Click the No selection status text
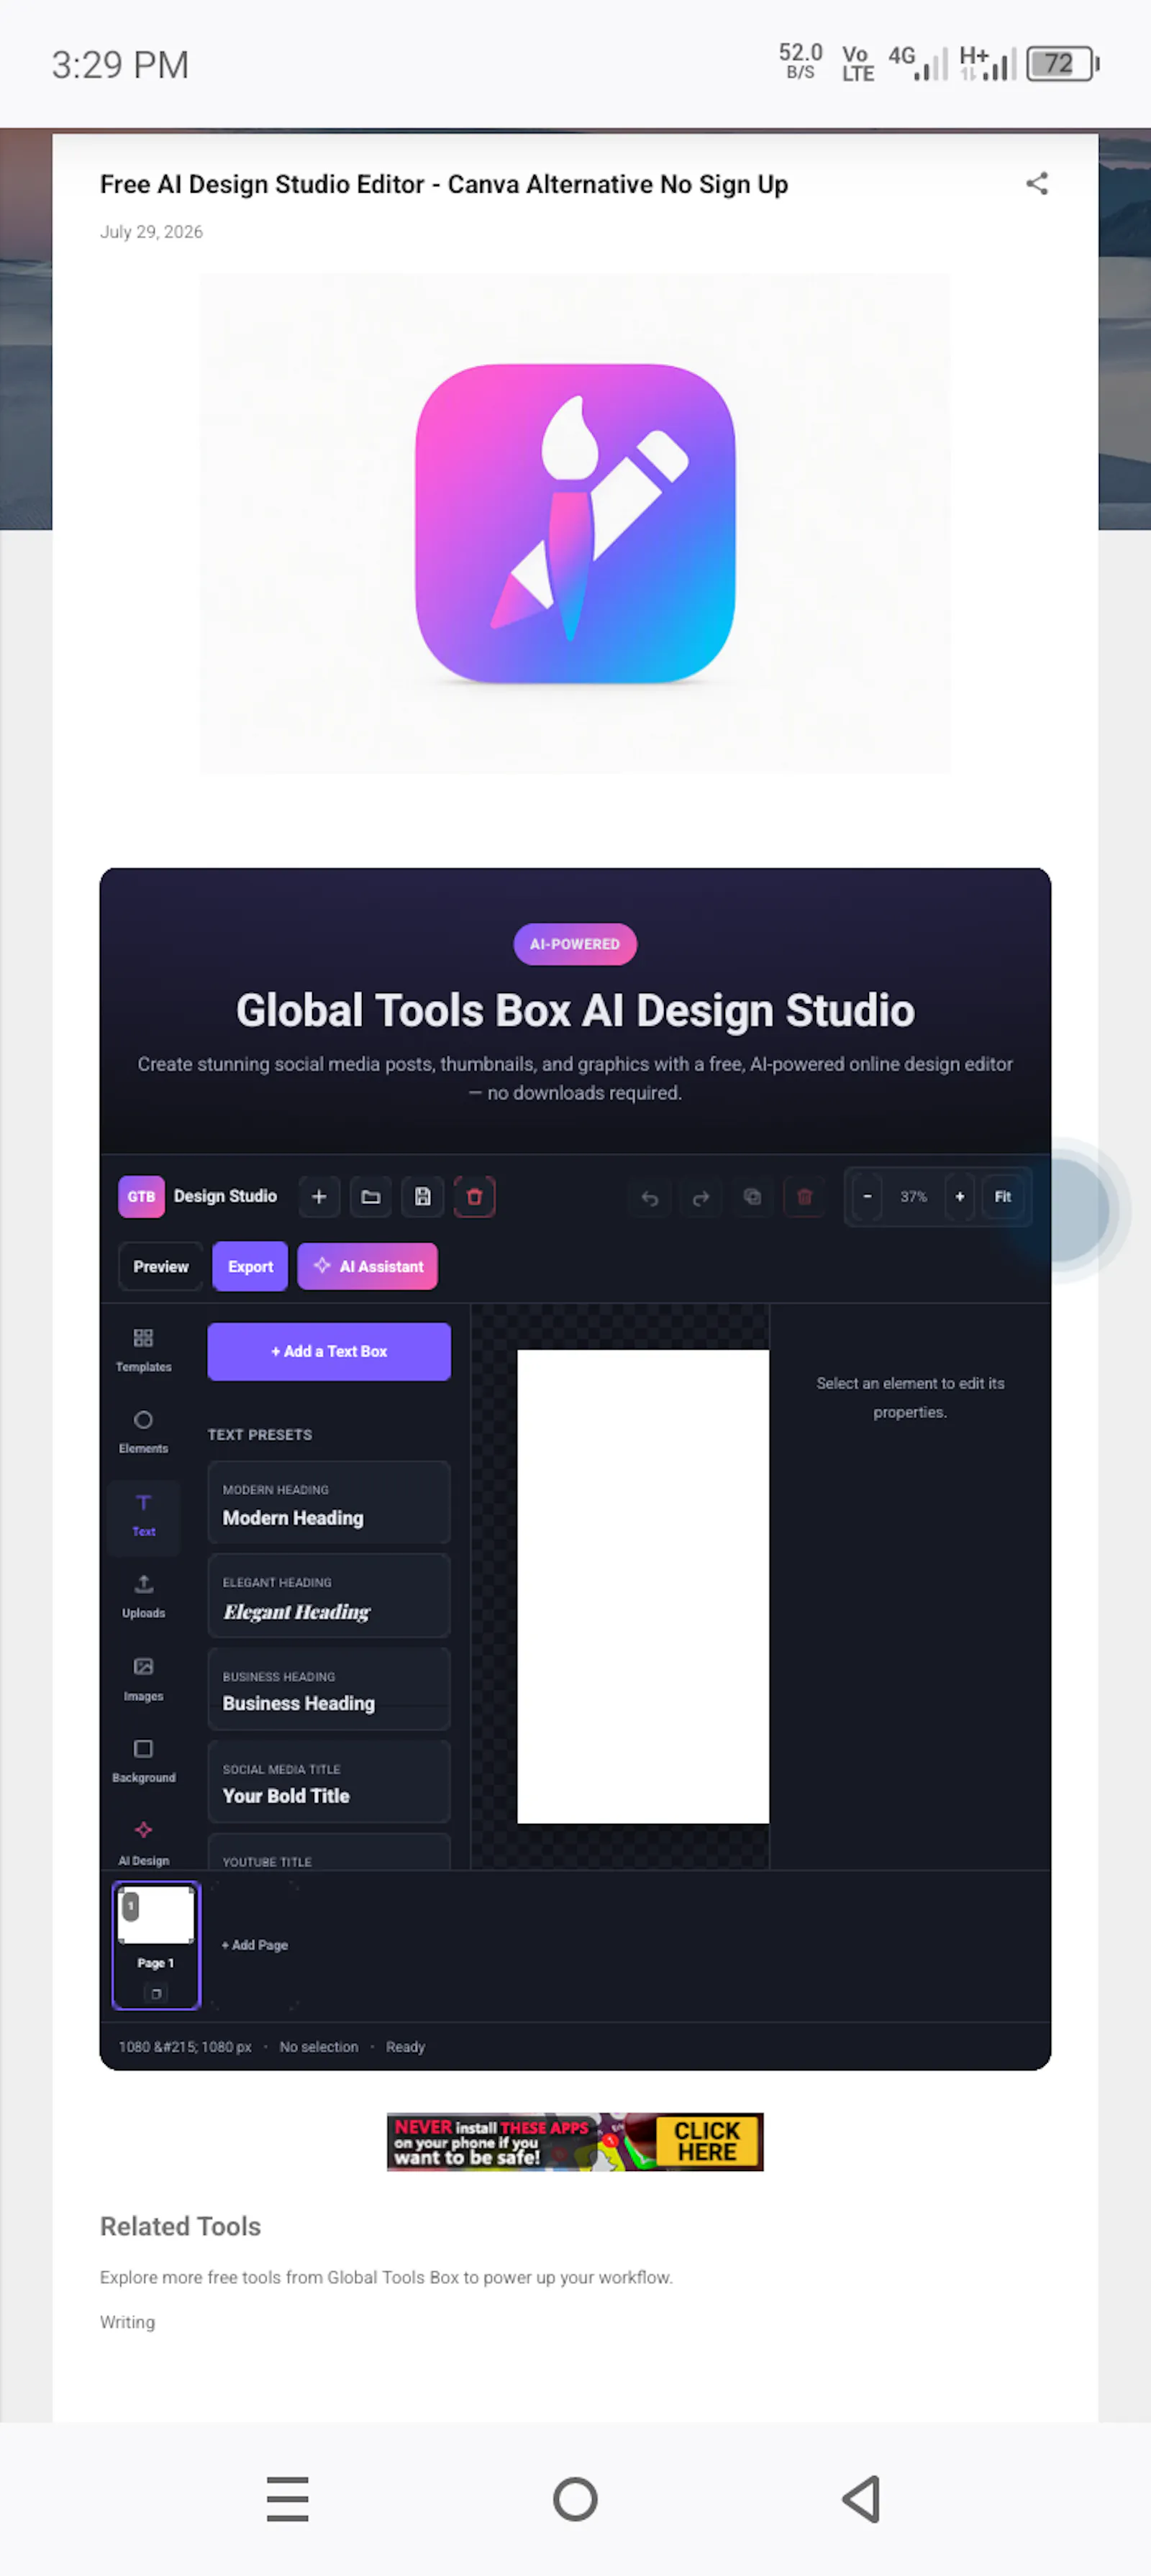Viewport: 1151px width, 2576px height. [318, 2047]
